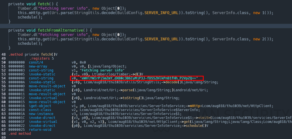Click 'parse(' on line 57
The height and width of the screenshot is (139, 292).
(x=128, y=90)
